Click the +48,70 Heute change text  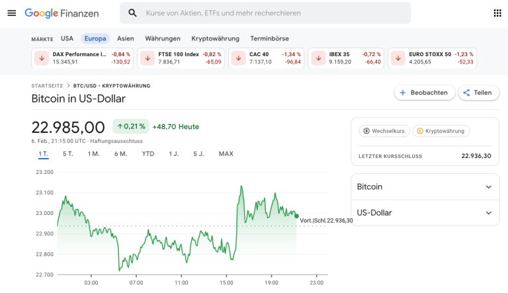(175, 127)
